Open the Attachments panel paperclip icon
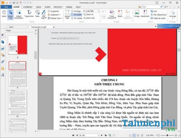The width and height of the screenshot is (181, 138). tap(3, 62)
